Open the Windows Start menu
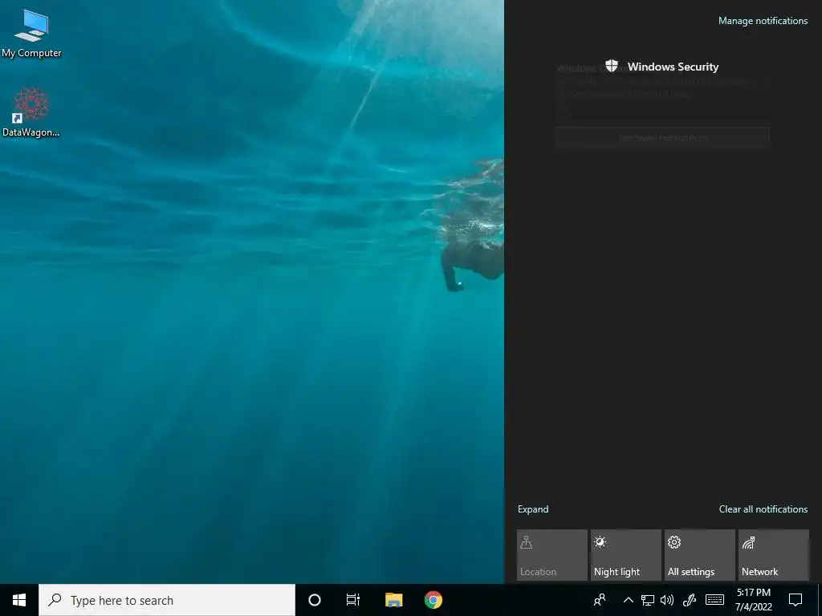This screenshot has width=822, height=616. [19, 600]
